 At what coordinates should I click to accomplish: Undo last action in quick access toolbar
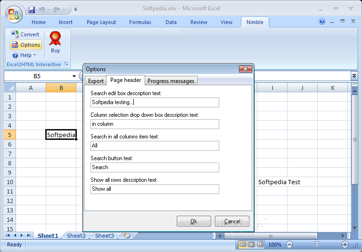click(x=42, y=10)
